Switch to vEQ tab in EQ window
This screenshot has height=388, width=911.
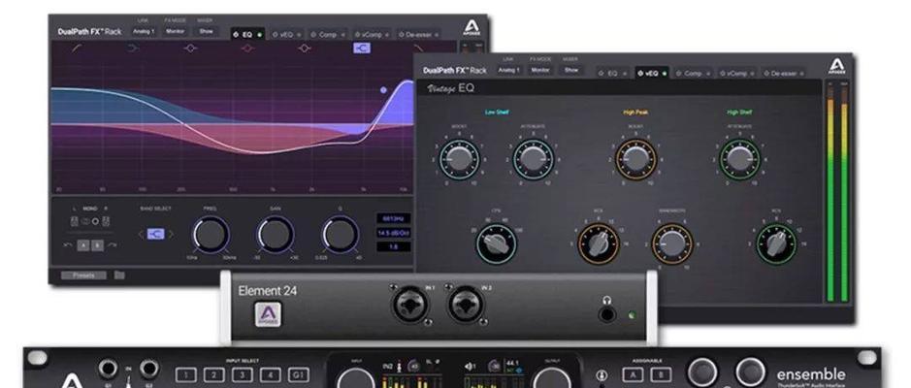tap(287, 35)
